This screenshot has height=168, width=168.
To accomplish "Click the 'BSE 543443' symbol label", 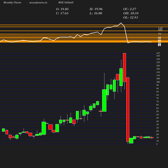I will tap(66, 2).
